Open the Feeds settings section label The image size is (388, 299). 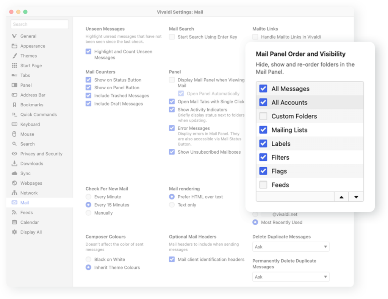click(27, 212)
